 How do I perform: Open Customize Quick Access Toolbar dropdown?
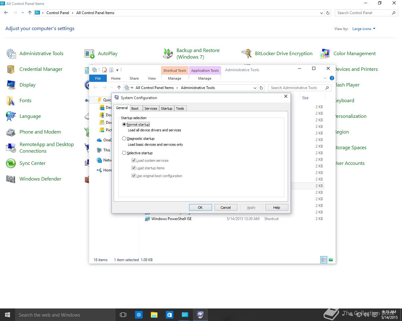(117, 70)
